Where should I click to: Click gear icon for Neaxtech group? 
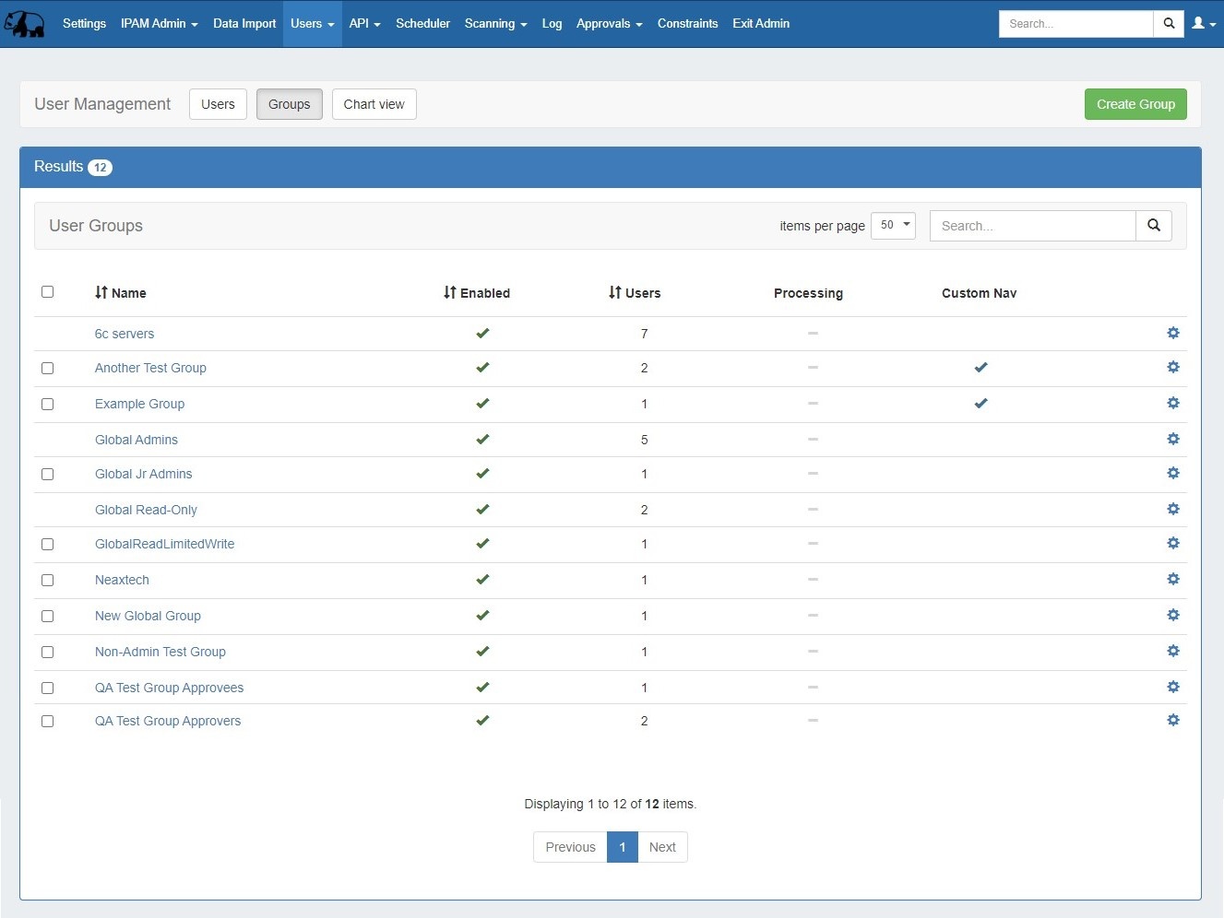(1172, 579)
